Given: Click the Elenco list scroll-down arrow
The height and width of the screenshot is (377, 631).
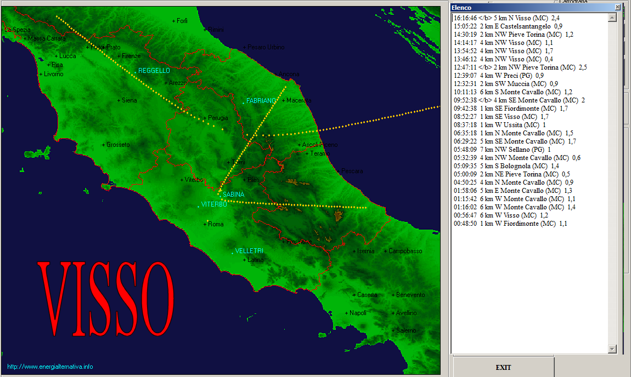Looking at the screenshot, I should (x=612, y=349).
